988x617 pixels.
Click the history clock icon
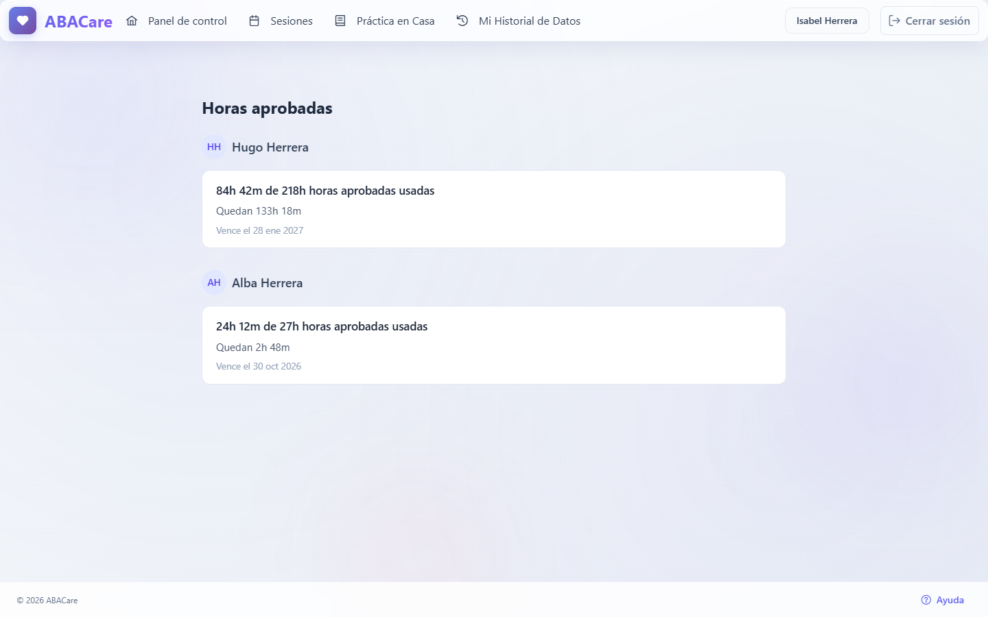(462, 21)
